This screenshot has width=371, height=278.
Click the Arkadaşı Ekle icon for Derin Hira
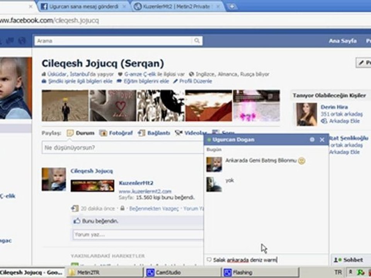(x=324, y=121)
